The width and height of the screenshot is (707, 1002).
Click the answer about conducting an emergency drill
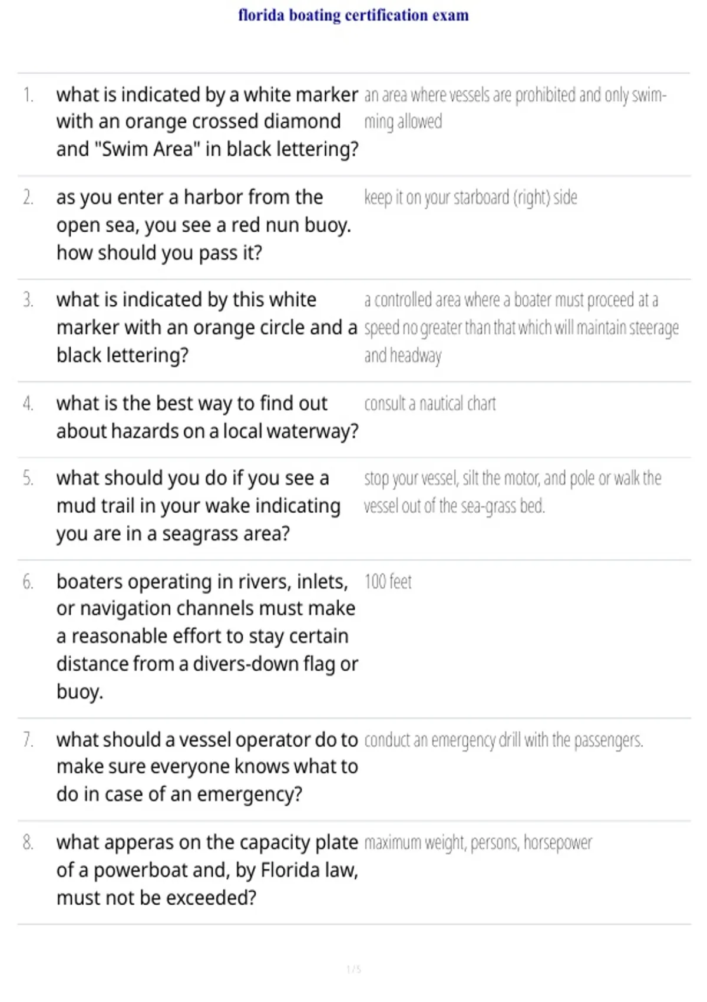(x=504, y=740)
